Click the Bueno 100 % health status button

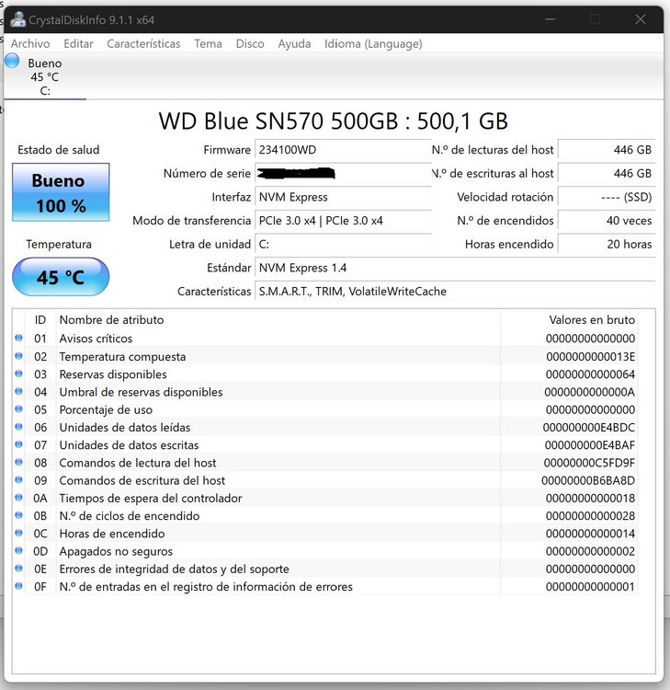click(61, 192)
